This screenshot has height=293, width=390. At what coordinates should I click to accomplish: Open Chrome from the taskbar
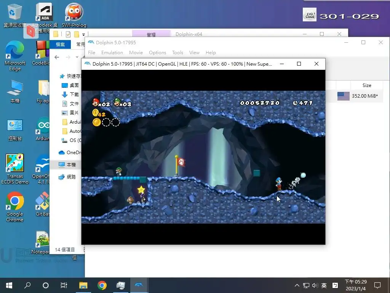coord(102,285)
